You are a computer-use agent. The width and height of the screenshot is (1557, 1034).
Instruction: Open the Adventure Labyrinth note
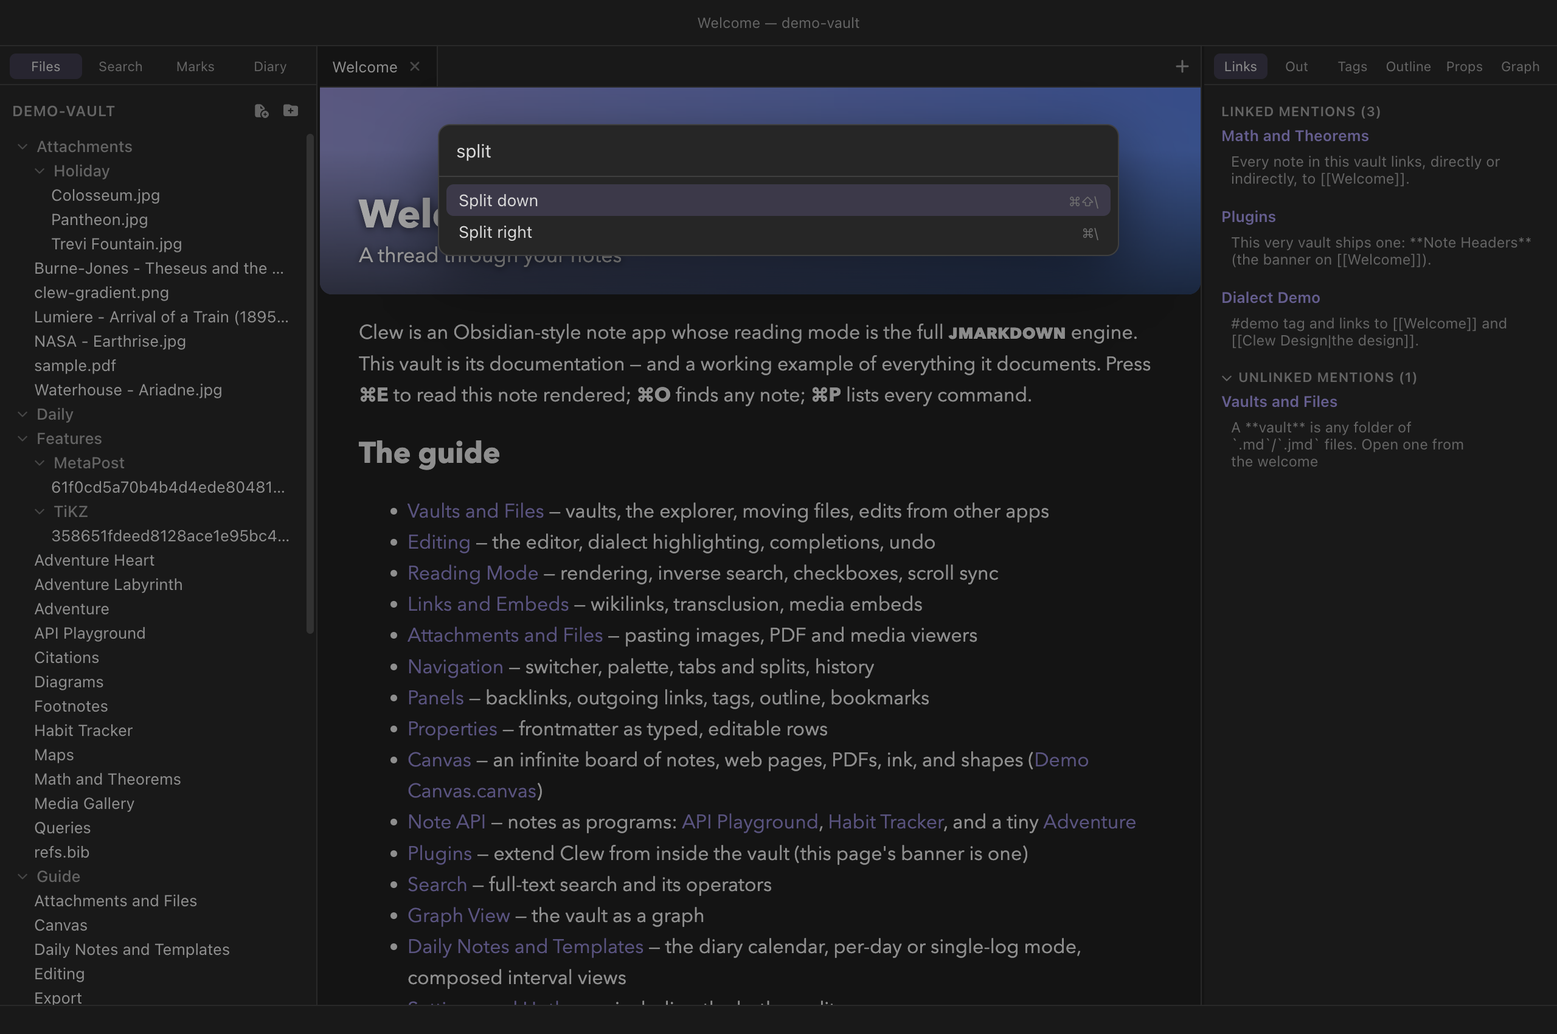coord(108,585)
